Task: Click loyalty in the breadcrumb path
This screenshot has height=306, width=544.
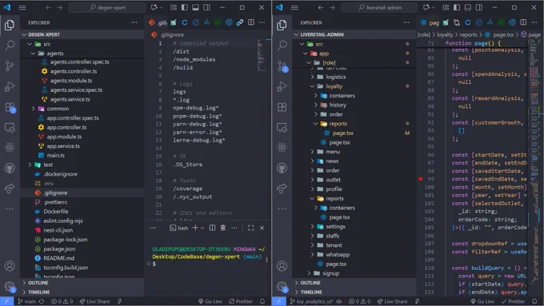Action: 445,34
